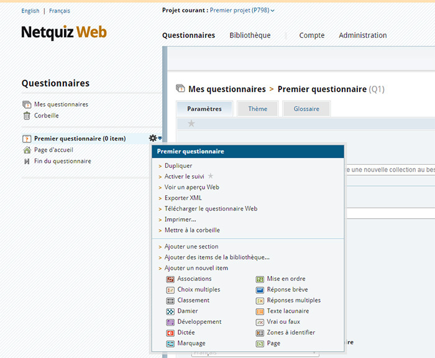Click the Associations item type icon
The width and height of the screenshot is (435, 358).
170,279
